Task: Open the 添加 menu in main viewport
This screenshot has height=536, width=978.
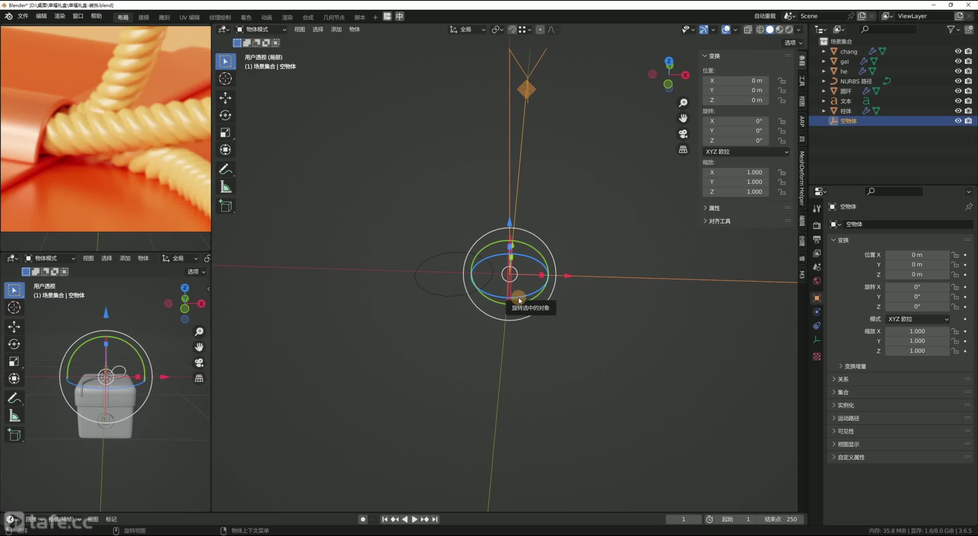Action: (336, 29)
